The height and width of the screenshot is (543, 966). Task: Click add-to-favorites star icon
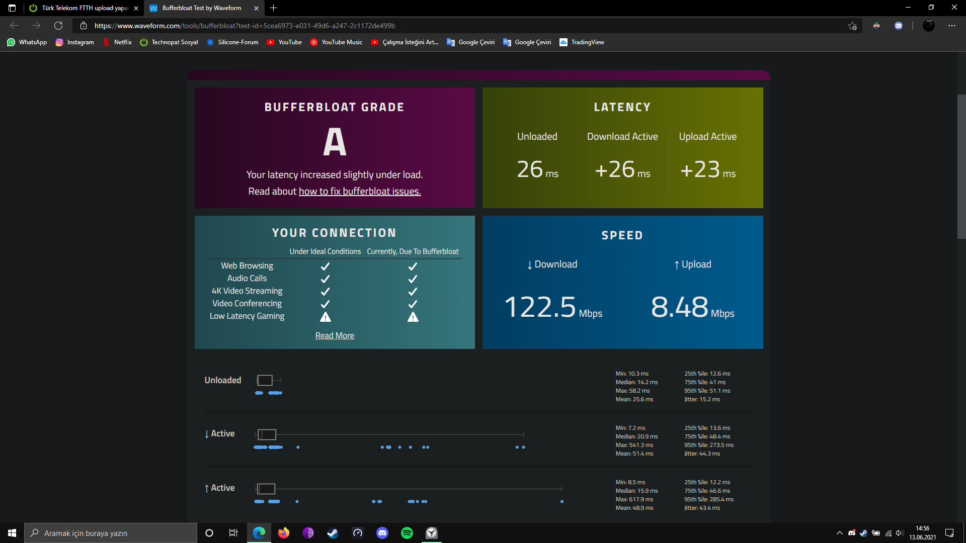[852, 26]
